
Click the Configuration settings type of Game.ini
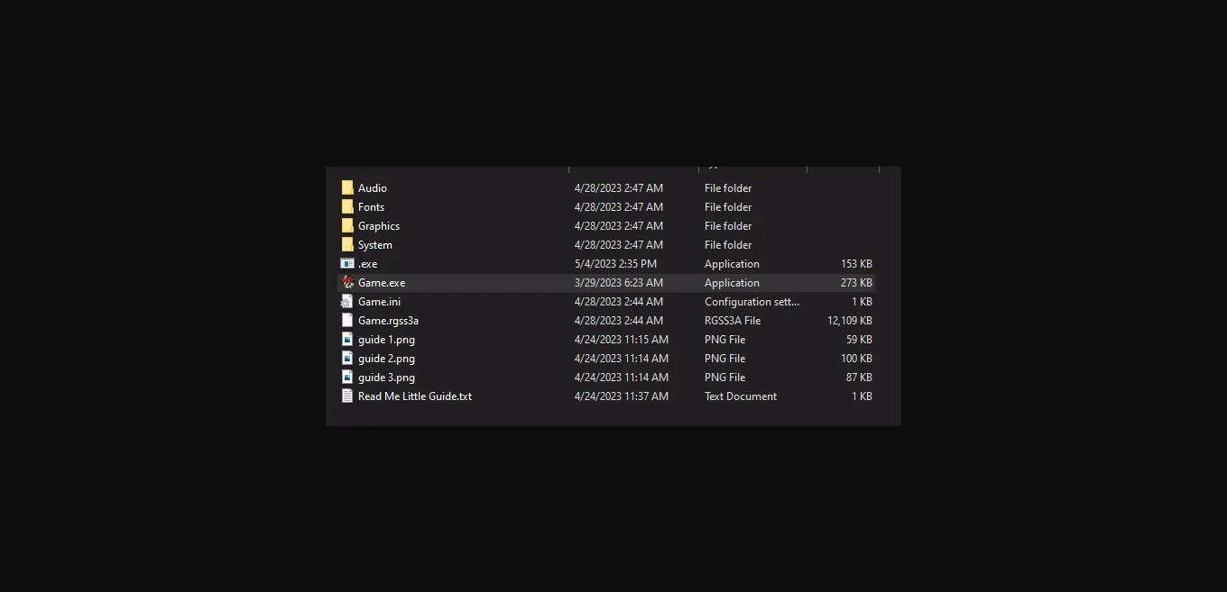(x=752, y=302)
